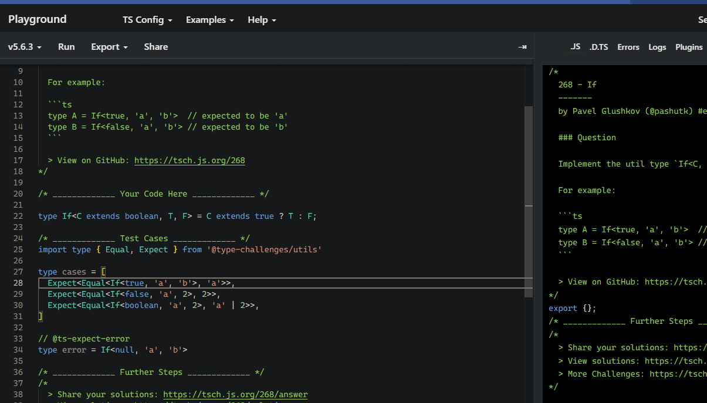The image size is (707, 403).
Task: Open the tsch.js.org/268/answer link
Action: click(235, 394)
